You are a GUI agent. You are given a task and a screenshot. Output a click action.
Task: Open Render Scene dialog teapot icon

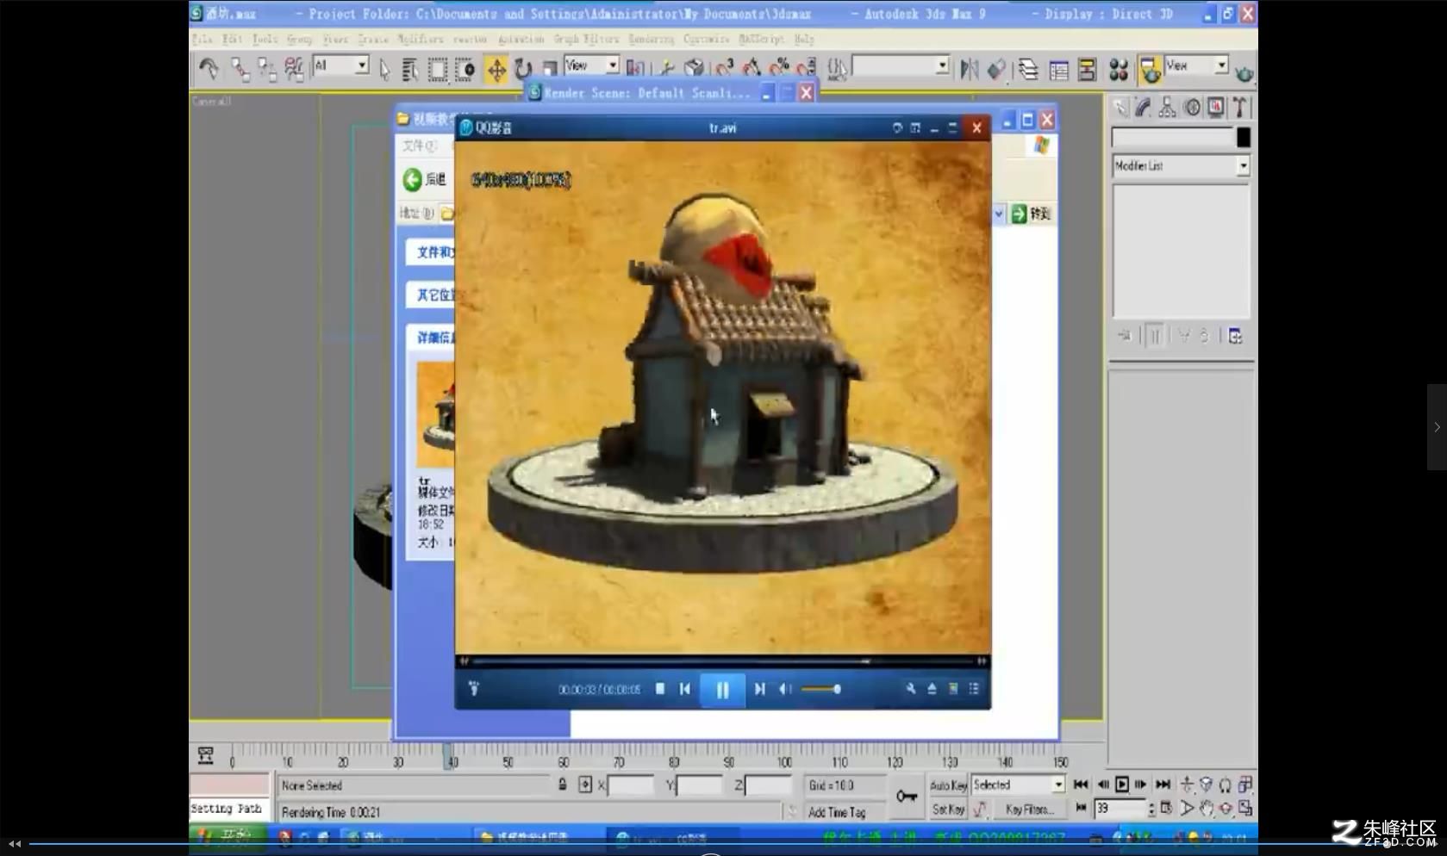click(x=1150, y=70)
